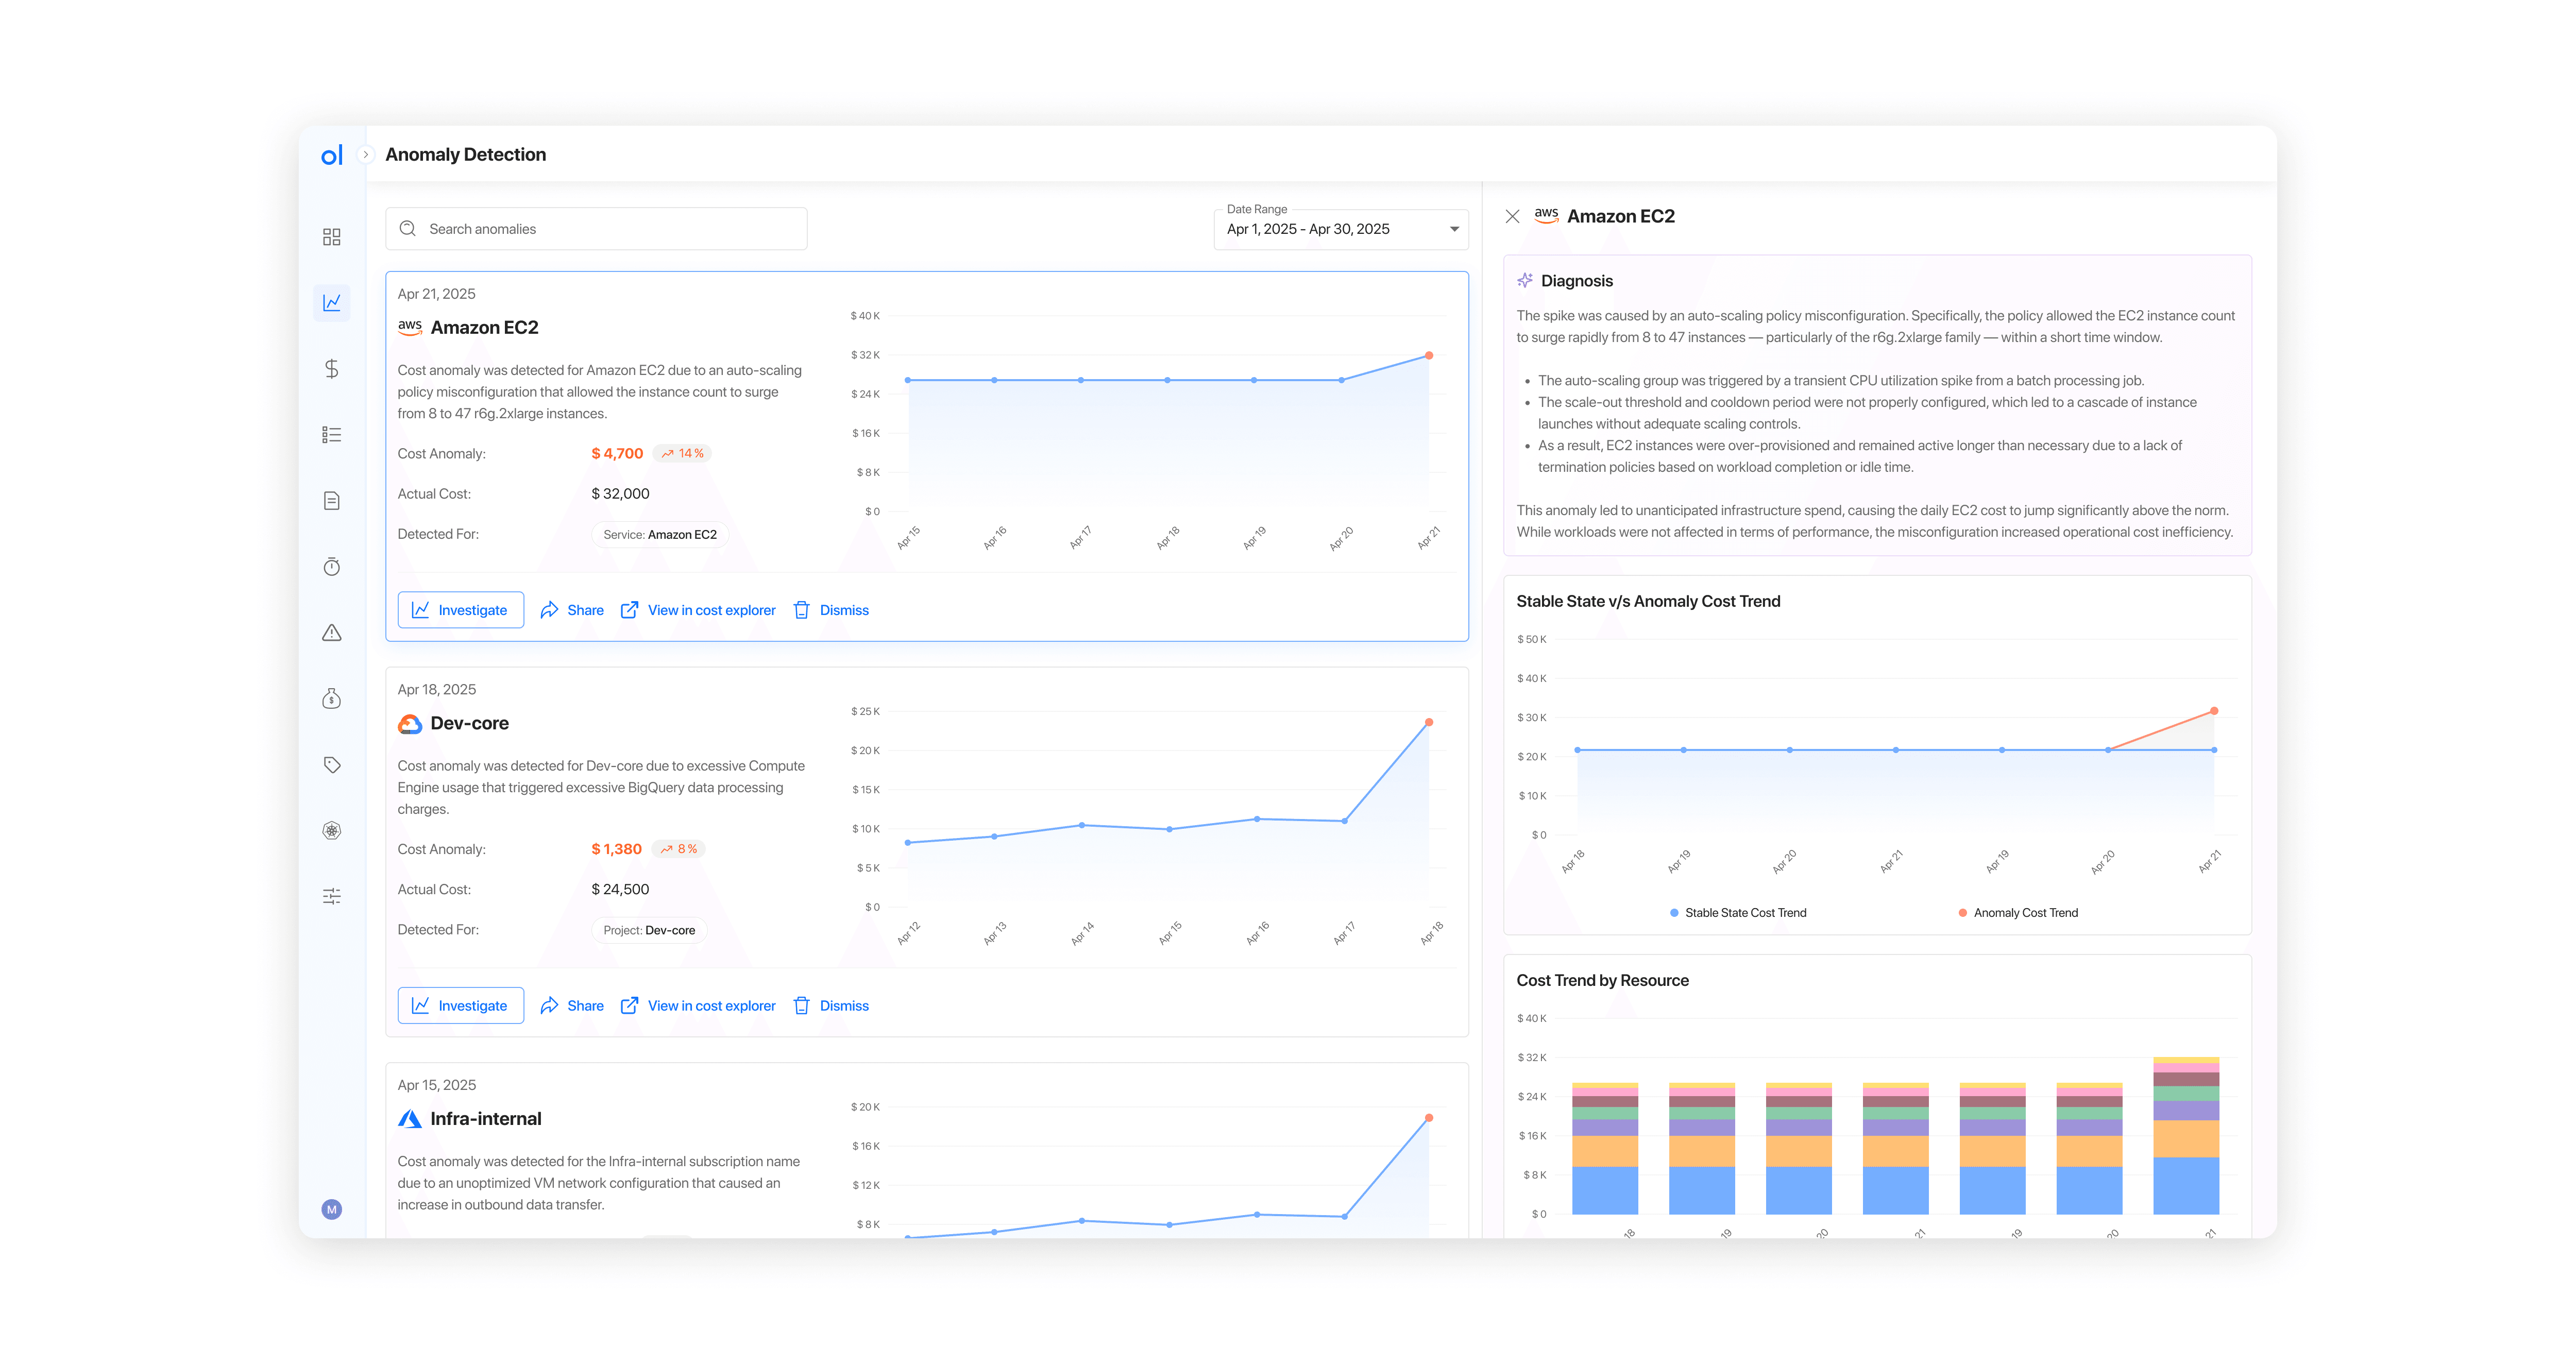Click the orange anomaly point in Stable State chart
Image resolution: width=2576 pixels, height=1365 pixels.
(2214, 711)
